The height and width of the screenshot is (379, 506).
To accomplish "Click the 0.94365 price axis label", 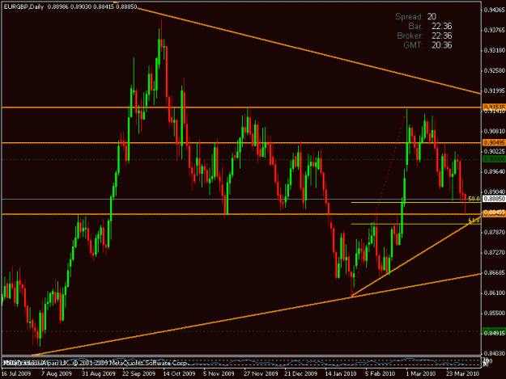I will 495,11.
